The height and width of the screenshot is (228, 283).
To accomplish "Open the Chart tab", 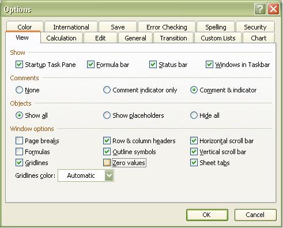I will coord(259,38).
